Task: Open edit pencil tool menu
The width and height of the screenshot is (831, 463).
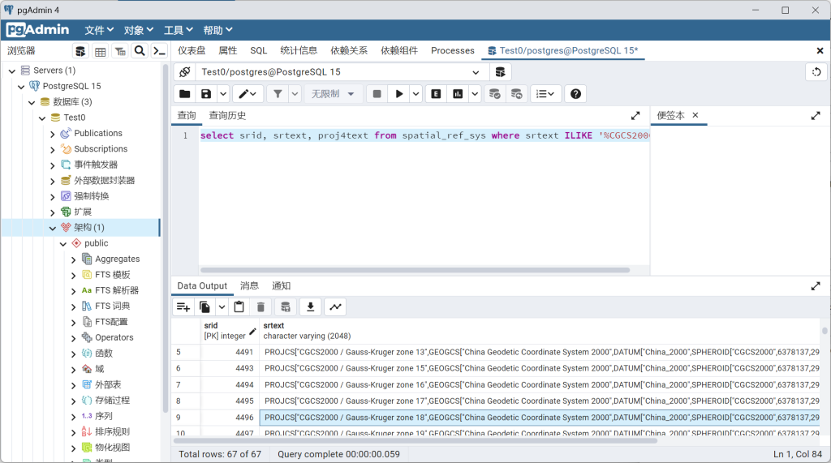Action: coord(248,94)
